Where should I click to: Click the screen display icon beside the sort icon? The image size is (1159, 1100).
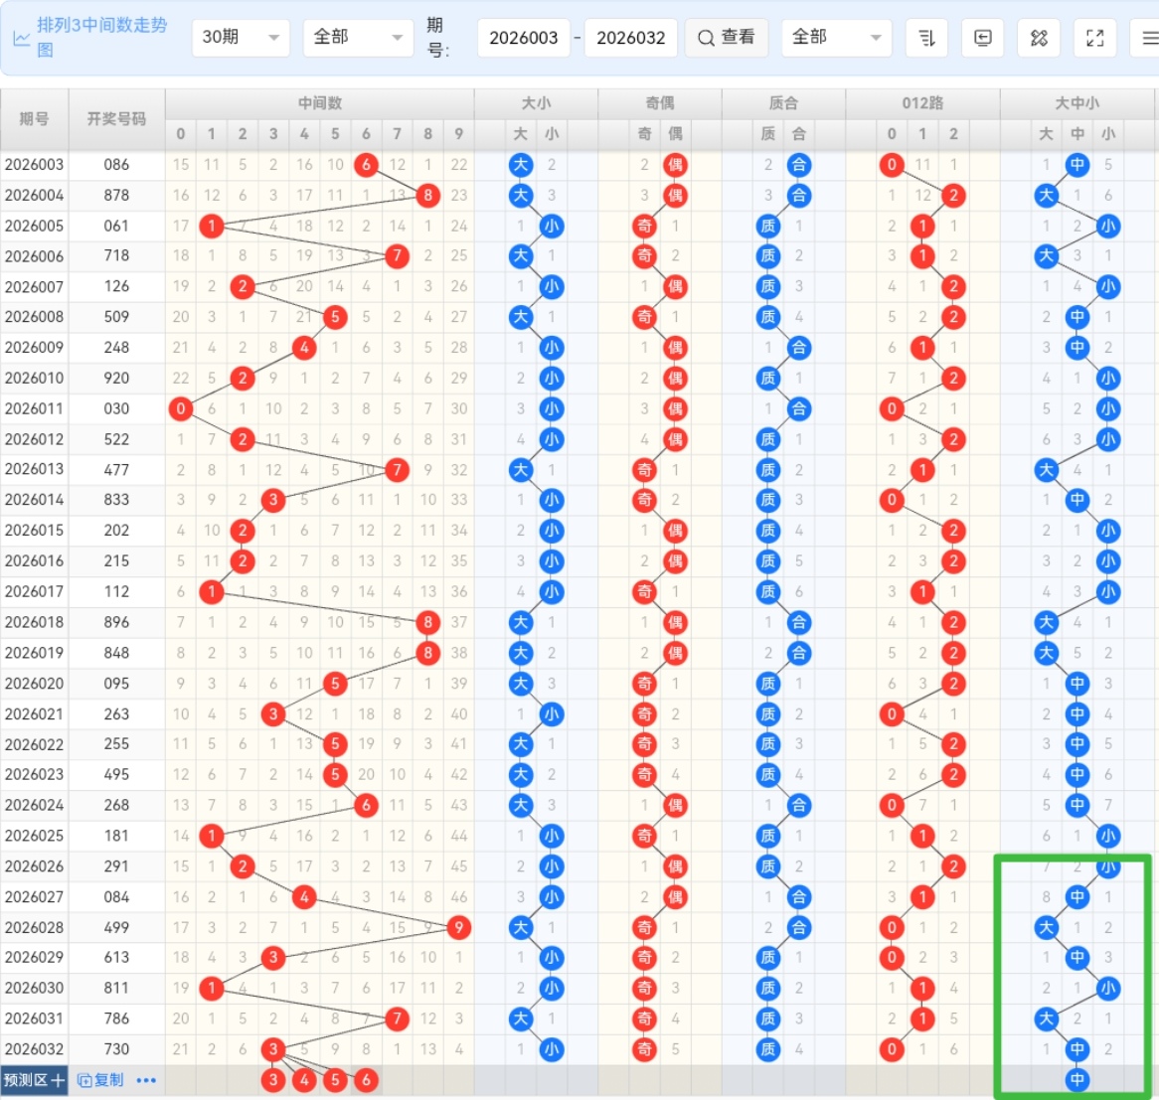(982, 38)
